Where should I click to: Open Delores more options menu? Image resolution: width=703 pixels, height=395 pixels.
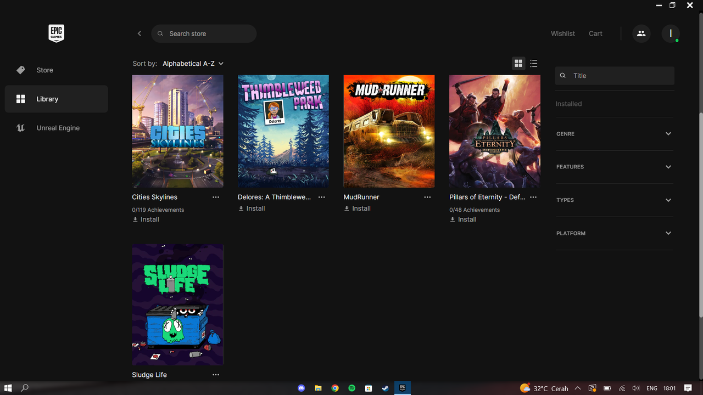pyautogui.click(x=322, y=197)
